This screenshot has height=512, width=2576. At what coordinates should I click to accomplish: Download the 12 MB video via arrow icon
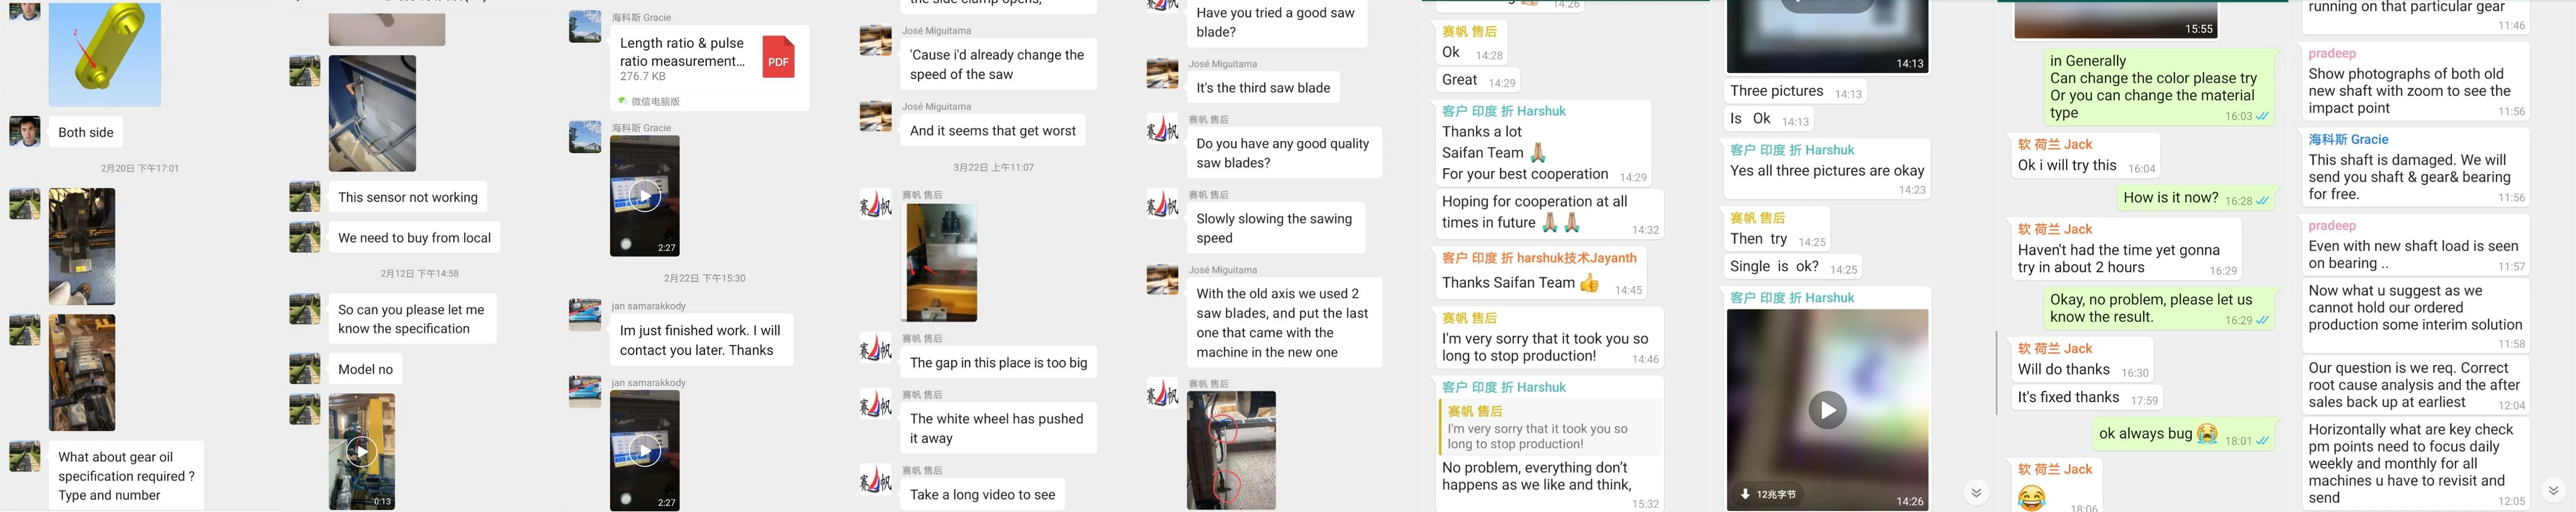(1745, 494)
